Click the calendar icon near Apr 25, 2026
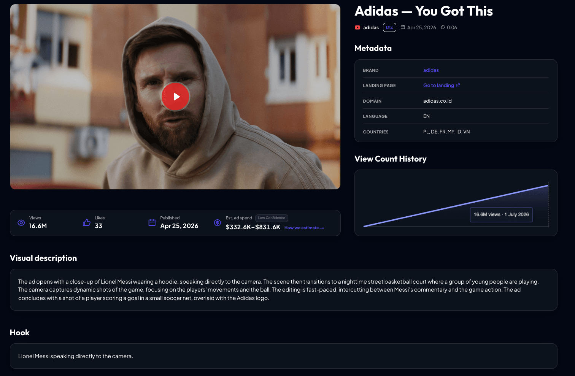575x376 pixels. 403,27
